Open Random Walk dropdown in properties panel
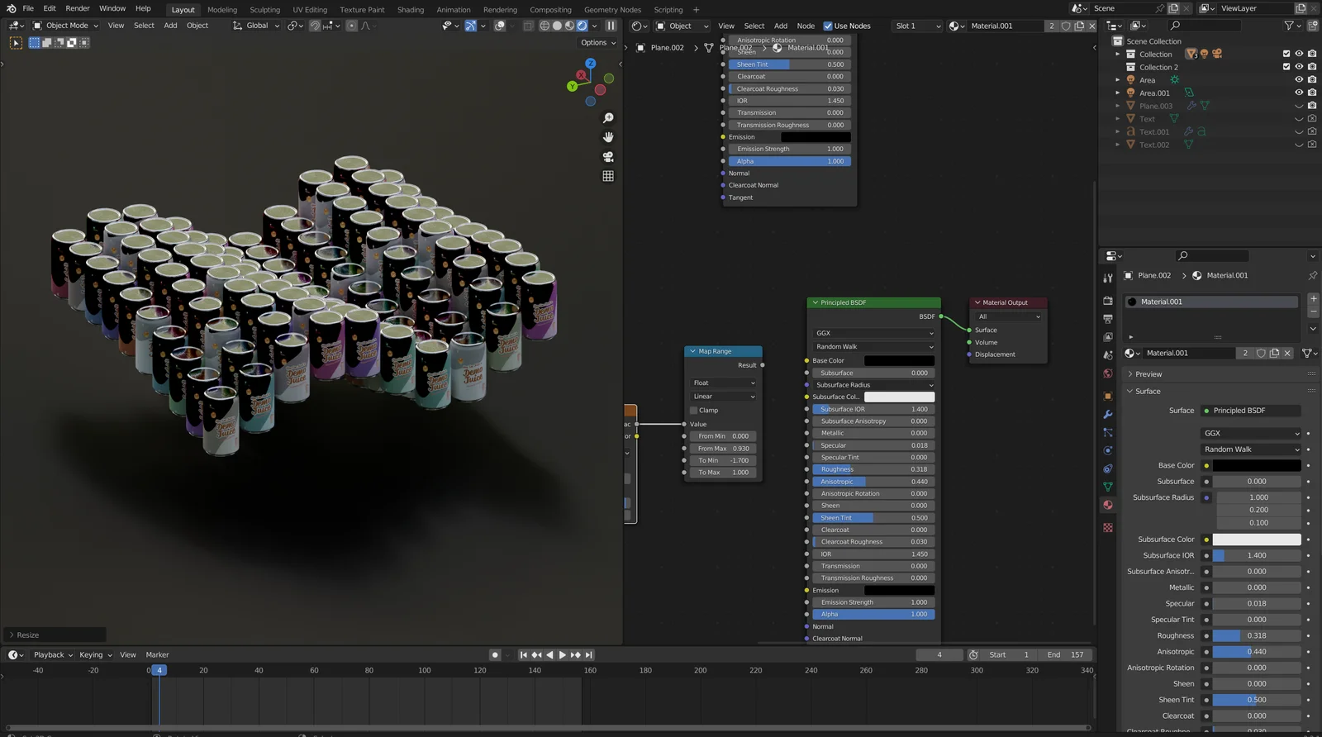Viewport: 1322px width, 737px height. click(1251, 449)
